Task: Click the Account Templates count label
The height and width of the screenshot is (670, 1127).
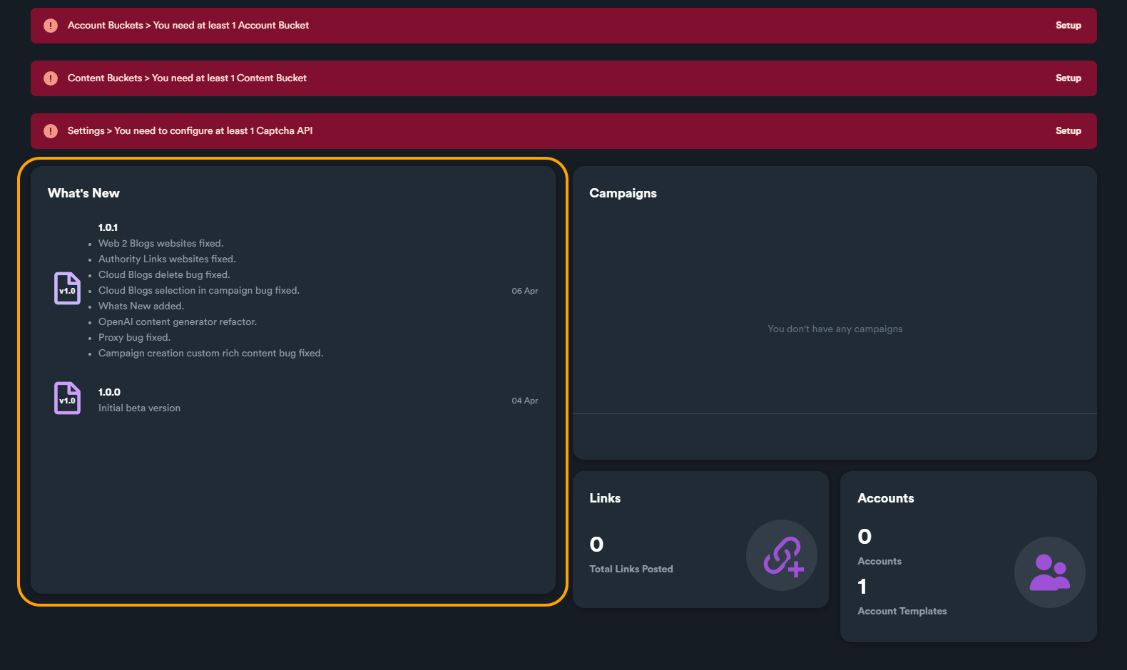Action: (x=902, y=611)
